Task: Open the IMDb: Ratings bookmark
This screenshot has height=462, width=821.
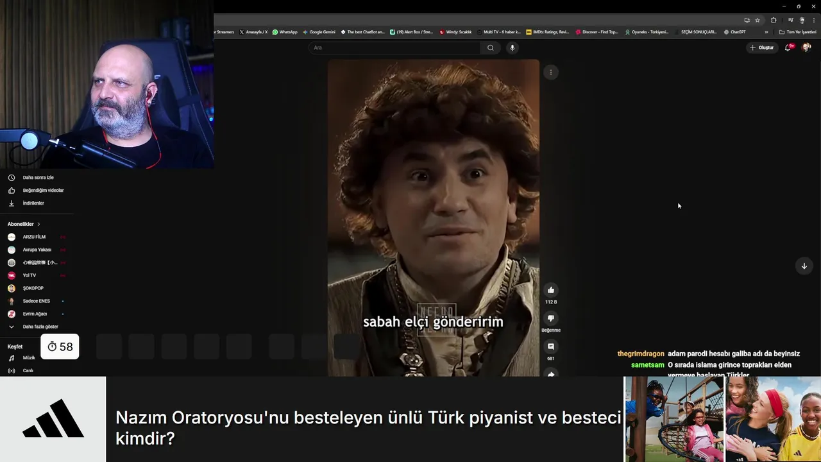Action: point(547,31)
